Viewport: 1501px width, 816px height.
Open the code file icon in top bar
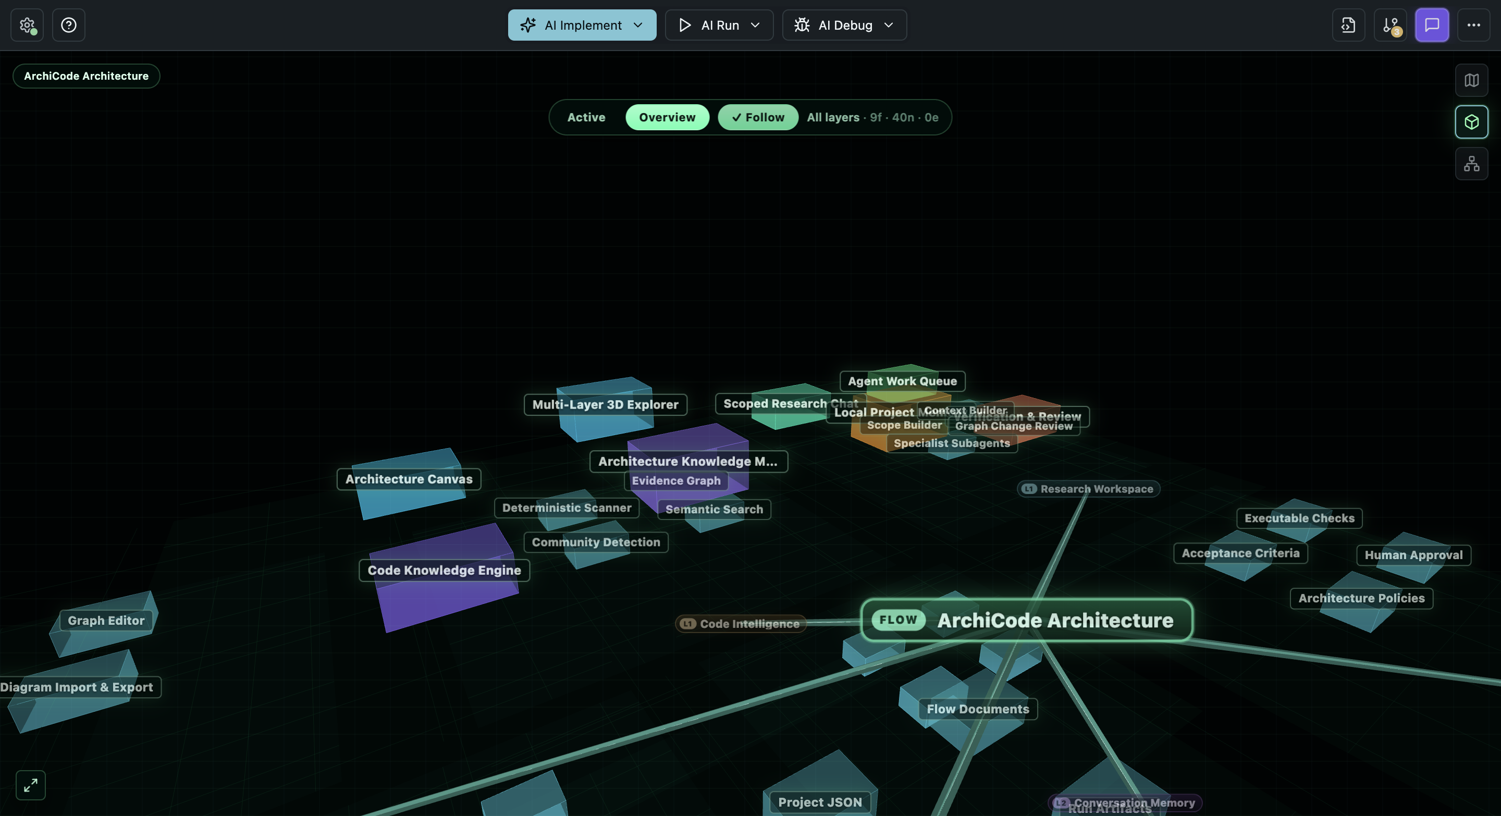point(1348,25)
